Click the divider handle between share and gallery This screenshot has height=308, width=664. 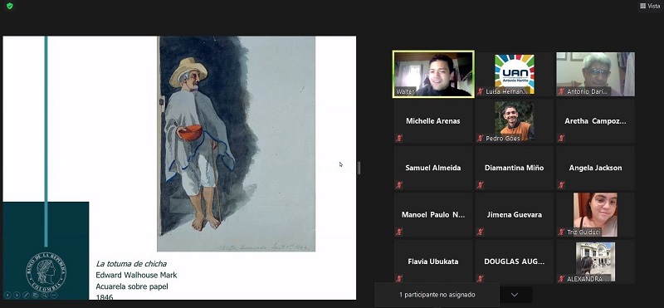359,168
